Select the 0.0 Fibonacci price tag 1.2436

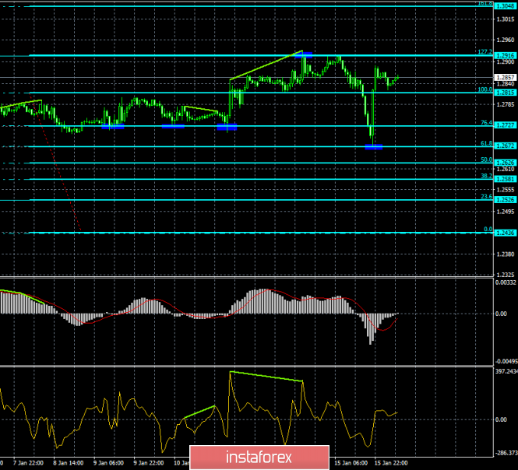[506, 233]
